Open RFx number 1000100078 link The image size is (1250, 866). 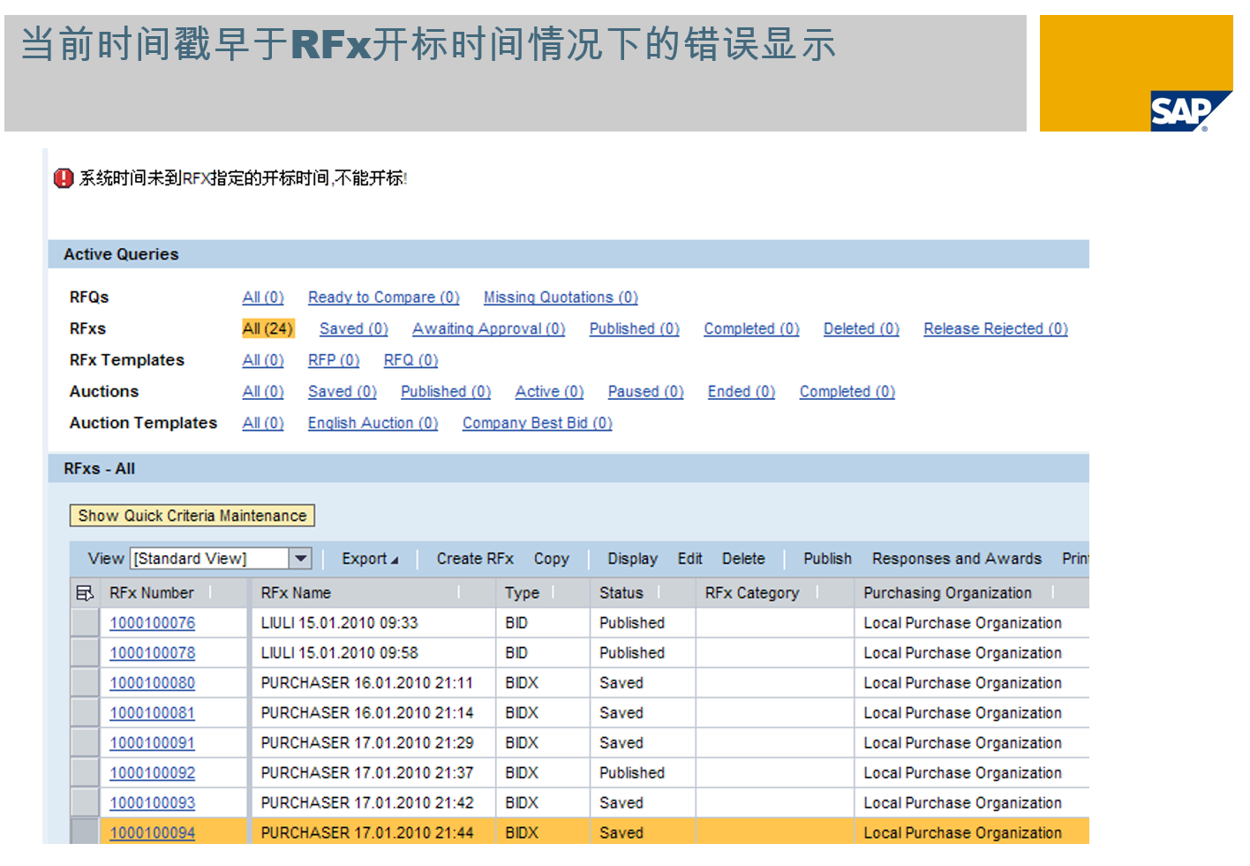(153, 653)
